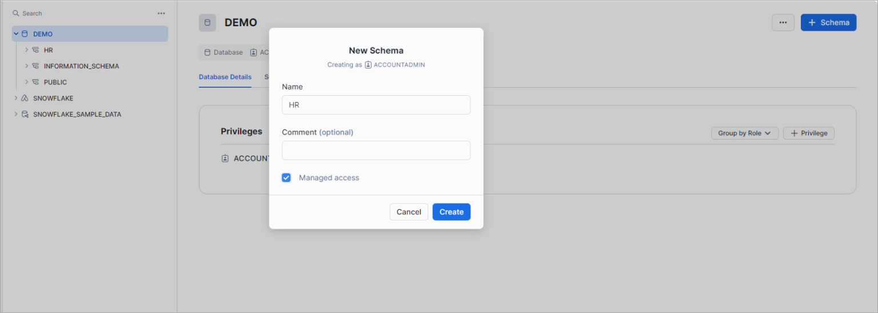Click the large DEMO database header icon
Viewport: 878px width, 313px height.
click(x=207, y=23)
